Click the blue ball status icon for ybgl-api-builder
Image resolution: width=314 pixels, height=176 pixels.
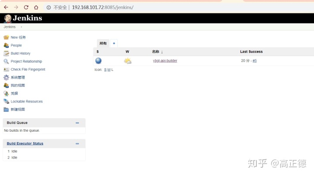click(x=98, y=61)
